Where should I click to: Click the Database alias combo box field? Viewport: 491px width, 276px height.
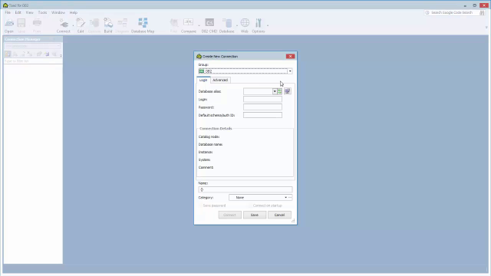pos(258,91)
